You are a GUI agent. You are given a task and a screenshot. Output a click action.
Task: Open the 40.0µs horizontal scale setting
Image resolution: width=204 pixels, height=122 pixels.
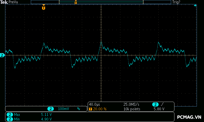[x=94, y=104]
